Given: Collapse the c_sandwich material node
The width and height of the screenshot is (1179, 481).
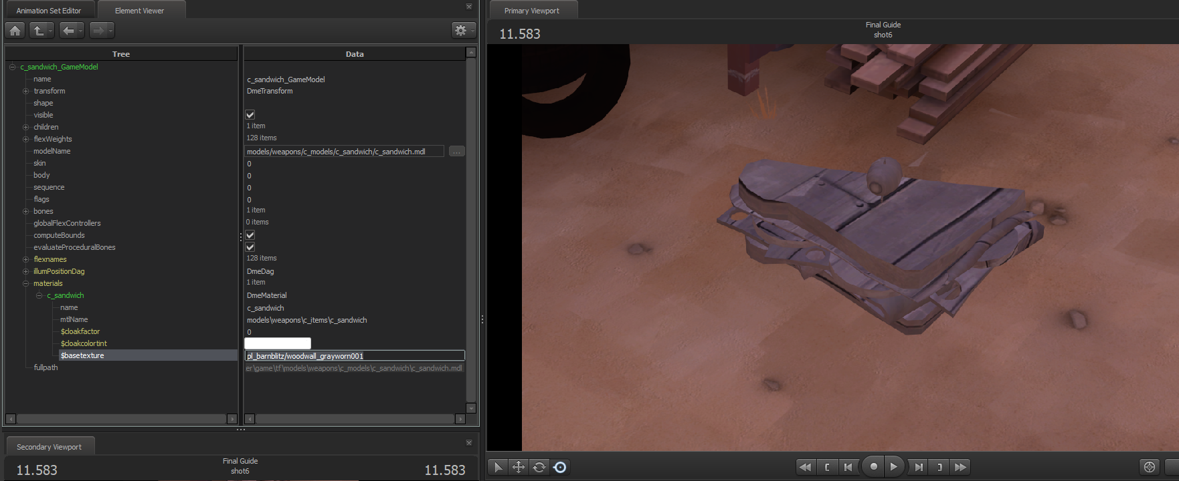Looking at the screenshot, I should point(39,295).
